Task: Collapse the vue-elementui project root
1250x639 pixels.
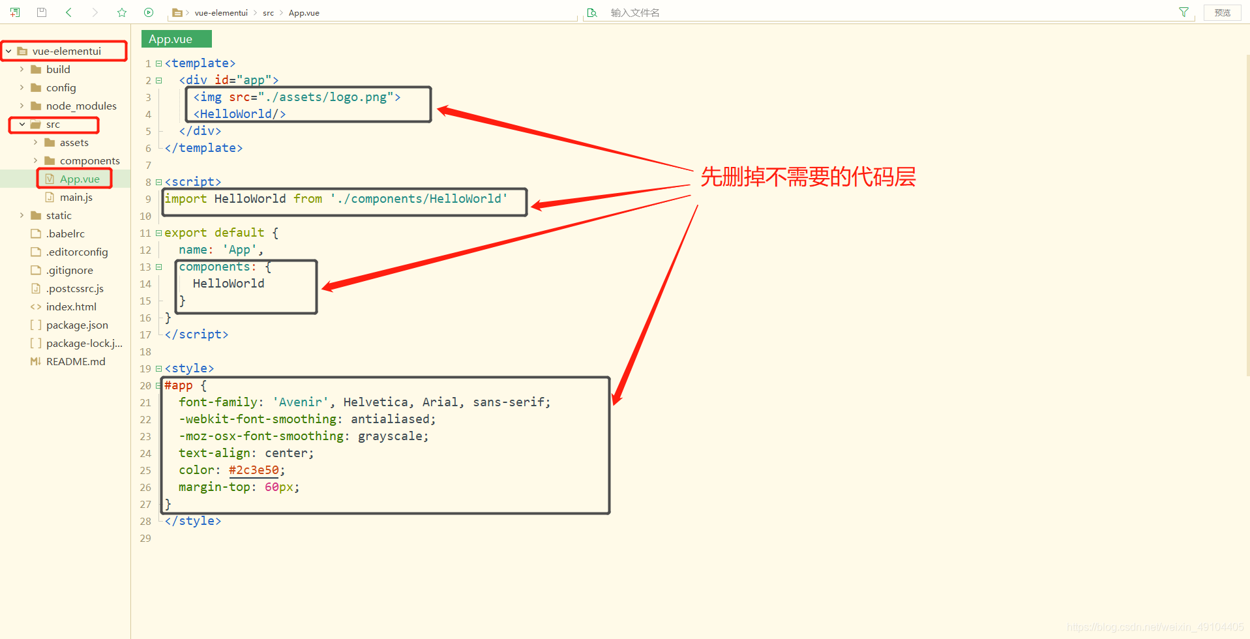Action: point(8,51)
